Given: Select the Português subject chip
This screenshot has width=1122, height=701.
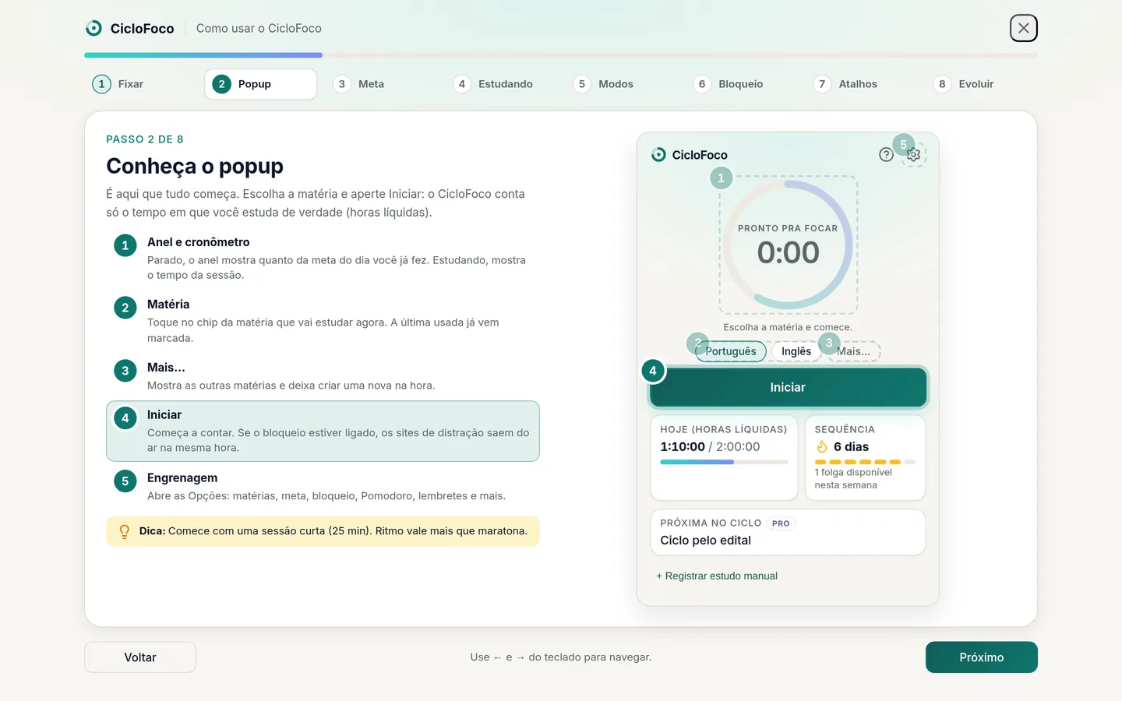Looking at the screenshot, I should 731,351.
